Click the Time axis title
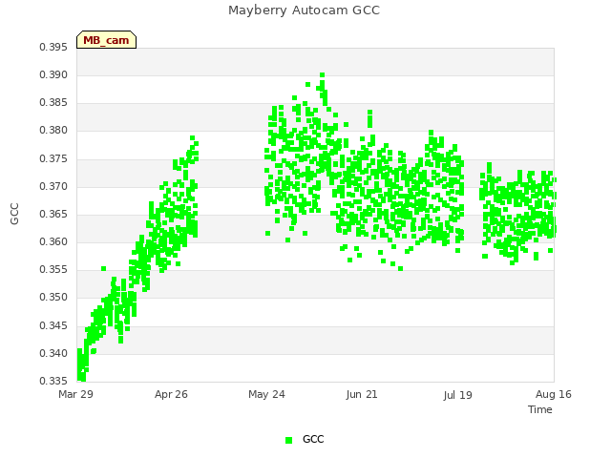This screenshot has height=458, width=611. 539,409
